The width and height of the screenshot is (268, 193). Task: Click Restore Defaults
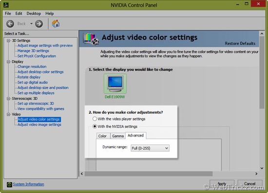coord(240,43)
